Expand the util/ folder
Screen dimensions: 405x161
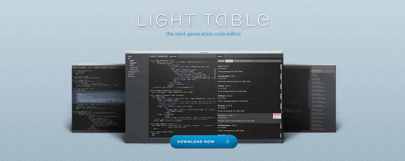pos(132,65)
